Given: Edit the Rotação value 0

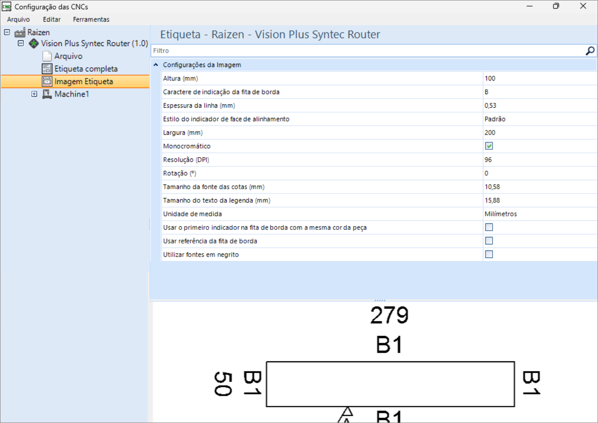Looking at the screenshot, I should [x=540, y=173].
